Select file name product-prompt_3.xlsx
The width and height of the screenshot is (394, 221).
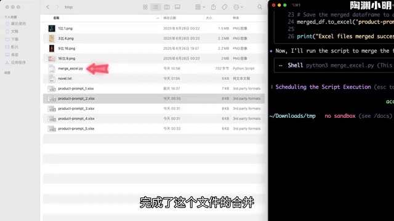click(76, 109)
